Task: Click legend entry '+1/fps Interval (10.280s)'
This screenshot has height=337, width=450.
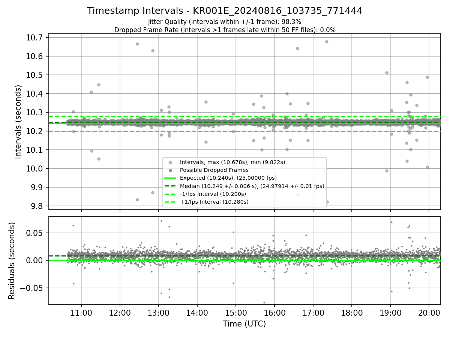Action: pyautogui.click(x=214, y=202)
